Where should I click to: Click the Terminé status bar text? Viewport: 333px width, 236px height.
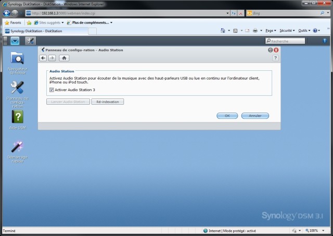pyautogui.click(x=9, y=231)
